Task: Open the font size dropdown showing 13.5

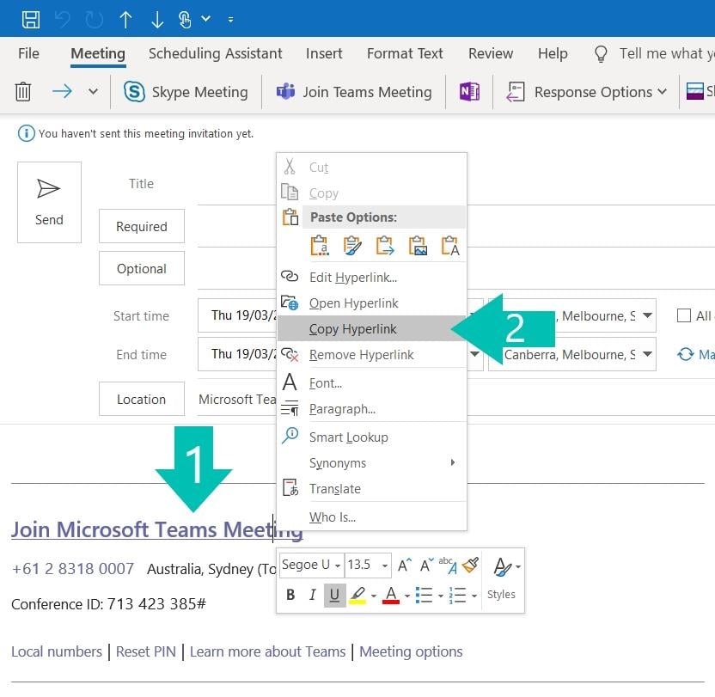Action: click(x=368, y=565)
